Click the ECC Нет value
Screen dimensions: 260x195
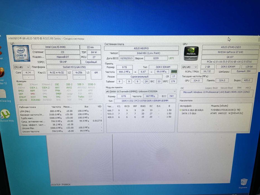[171, 96]
